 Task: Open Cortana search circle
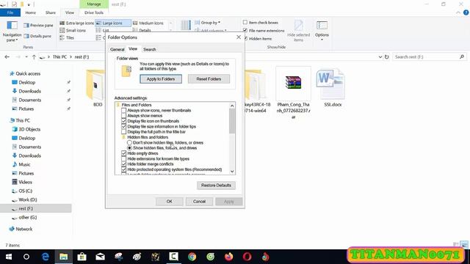pos(26,257)
